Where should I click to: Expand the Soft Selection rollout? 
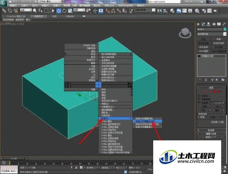(x=211, y=130)
